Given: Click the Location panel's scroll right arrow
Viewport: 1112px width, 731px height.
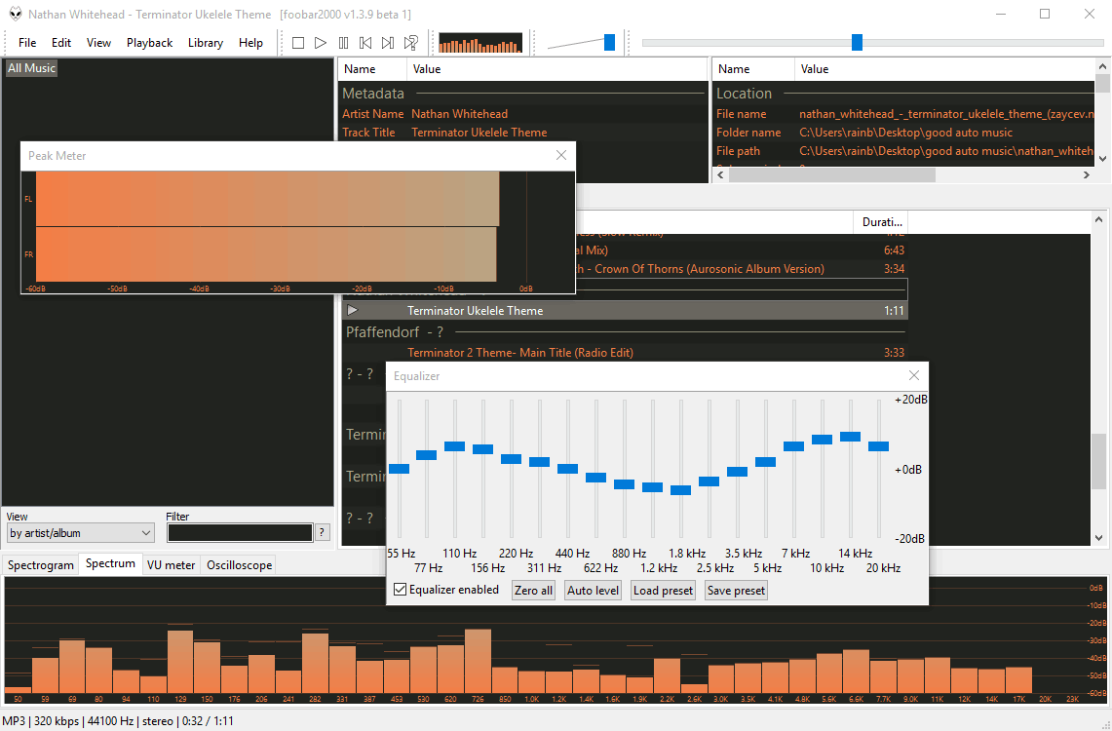Looking at the screenshot, I should [1087, 175].
